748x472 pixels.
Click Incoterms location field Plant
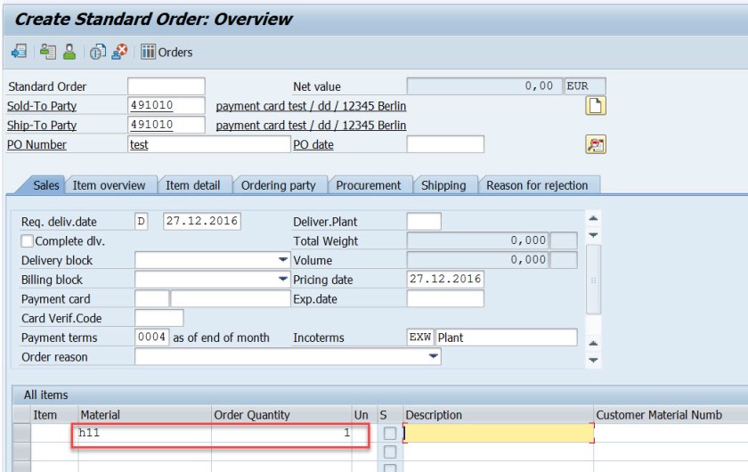coord(507,338)
